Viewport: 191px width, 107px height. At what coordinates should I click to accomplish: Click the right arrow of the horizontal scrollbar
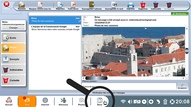183,78
